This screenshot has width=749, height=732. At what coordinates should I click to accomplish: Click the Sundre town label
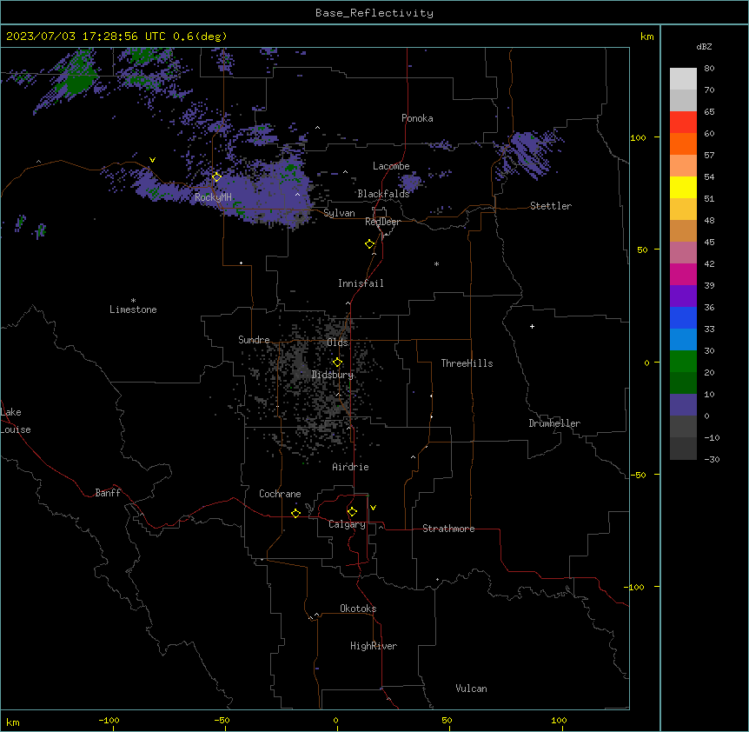pyautogui.click(x=254, y=340)
